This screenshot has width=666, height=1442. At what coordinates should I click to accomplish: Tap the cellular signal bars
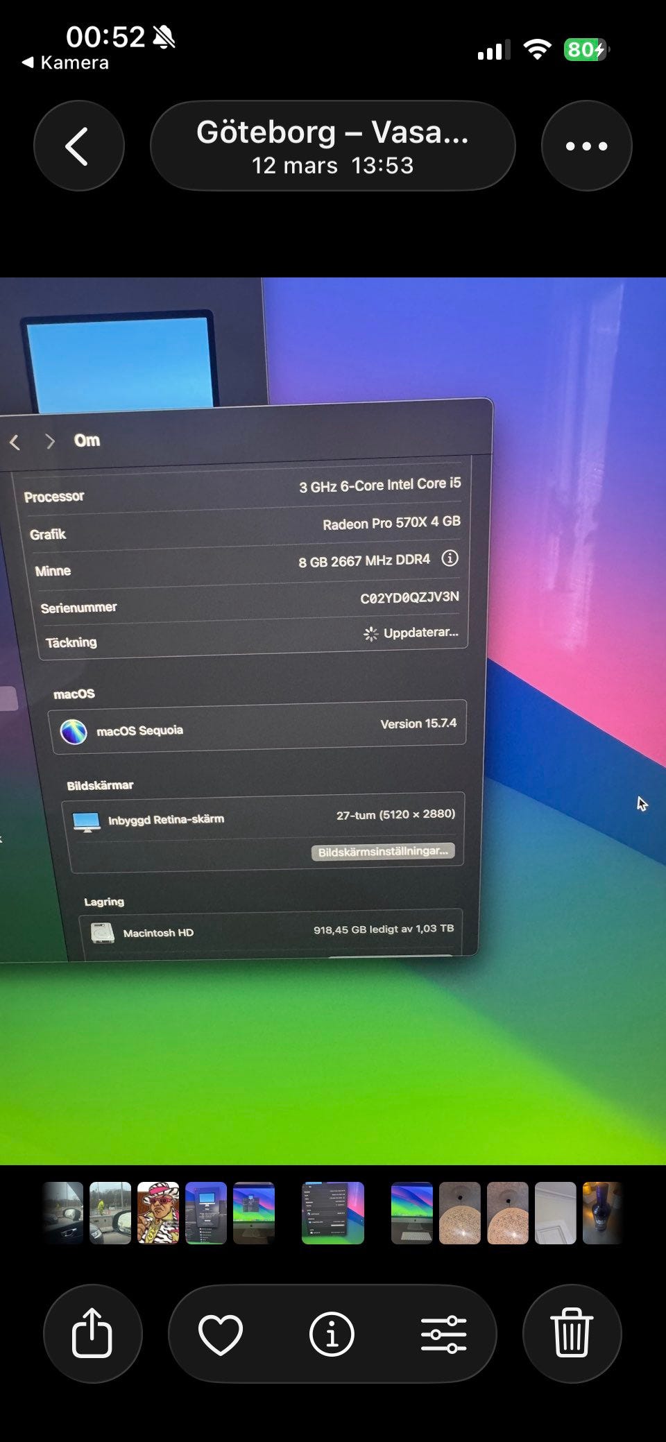pos(494,50)
